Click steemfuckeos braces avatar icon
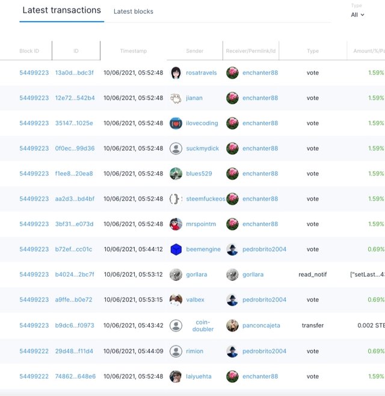Image resolution: width=385 pixels, height=396 pixels. 176,199
